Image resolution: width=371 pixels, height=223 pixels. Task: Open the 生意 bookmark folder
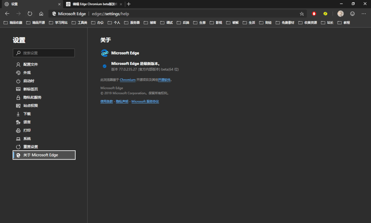pos(200,23)
